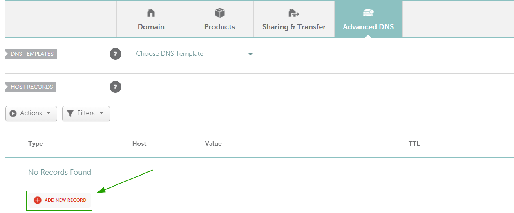Click the house icon above Domain
This screenshot has width=514, height=213.
(151, 13)
